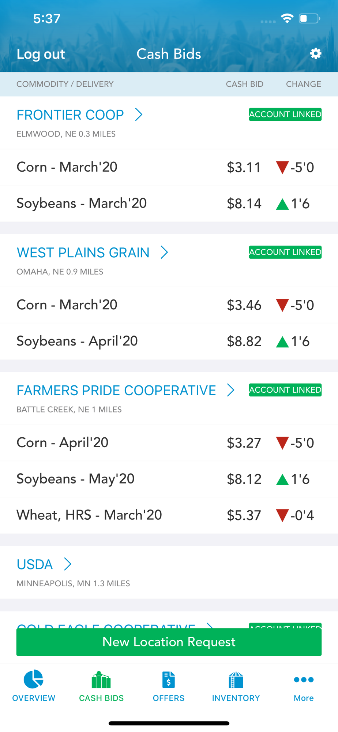Open the Wheat, HRS - March'20 row
Screen dimensions: 338x732
click(x=169, y=515)
